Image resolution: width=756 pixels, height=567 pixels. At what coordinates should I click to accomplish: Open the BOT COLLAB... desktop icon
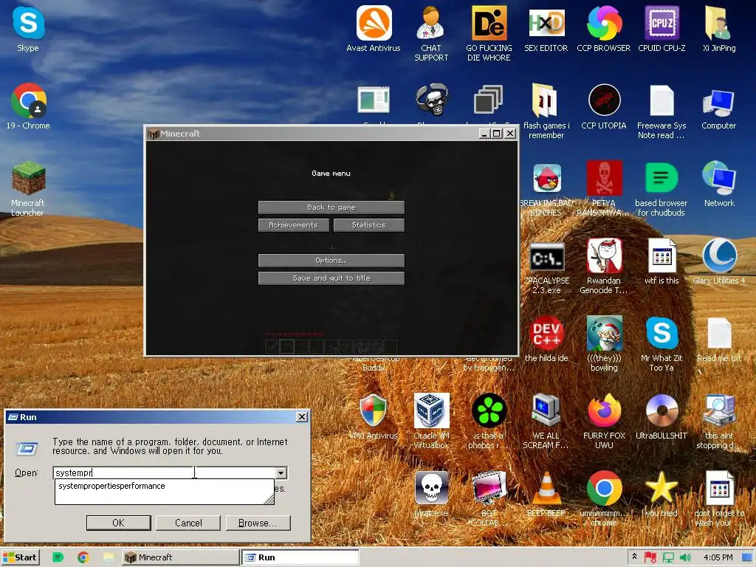[489, 499]
